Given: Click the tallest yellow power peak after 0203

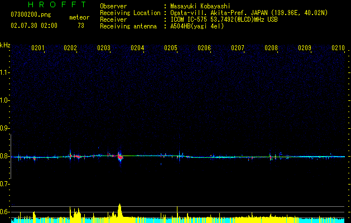Looking at the screenshot, I should pyautogui.click(x=120, y=210).
